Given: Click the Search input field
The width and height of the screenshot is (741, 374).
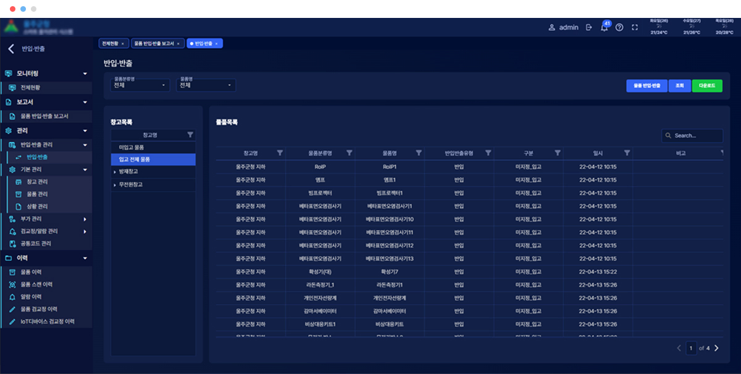Looking at the screenshot, I should pos(695,135).
